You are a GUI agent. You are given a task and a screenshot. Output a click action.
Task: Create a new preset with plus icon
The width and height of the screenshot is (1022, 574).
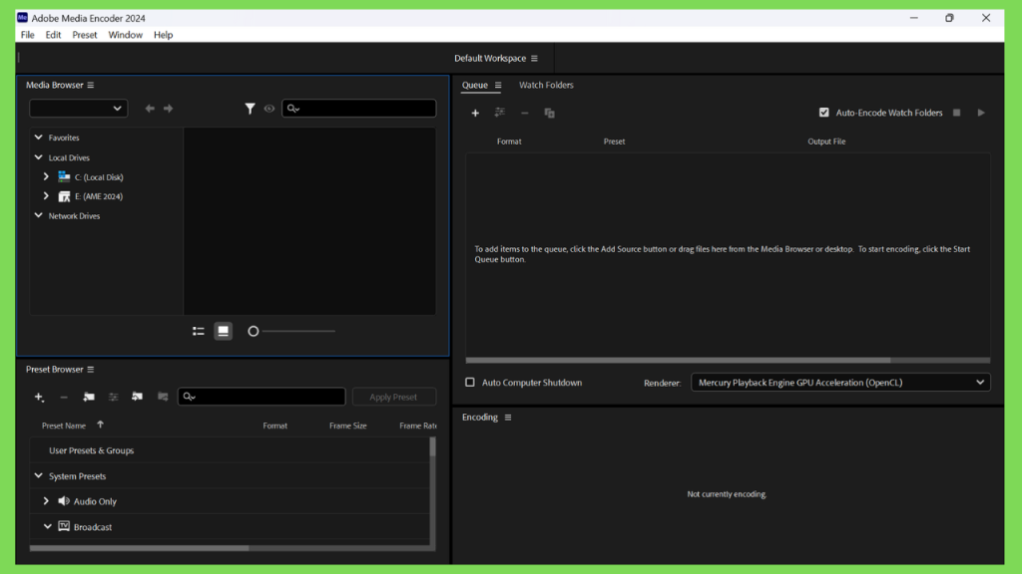point(39,397)
